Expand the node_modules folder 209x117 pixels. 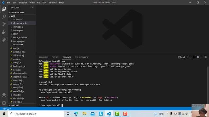coord(22,37)
